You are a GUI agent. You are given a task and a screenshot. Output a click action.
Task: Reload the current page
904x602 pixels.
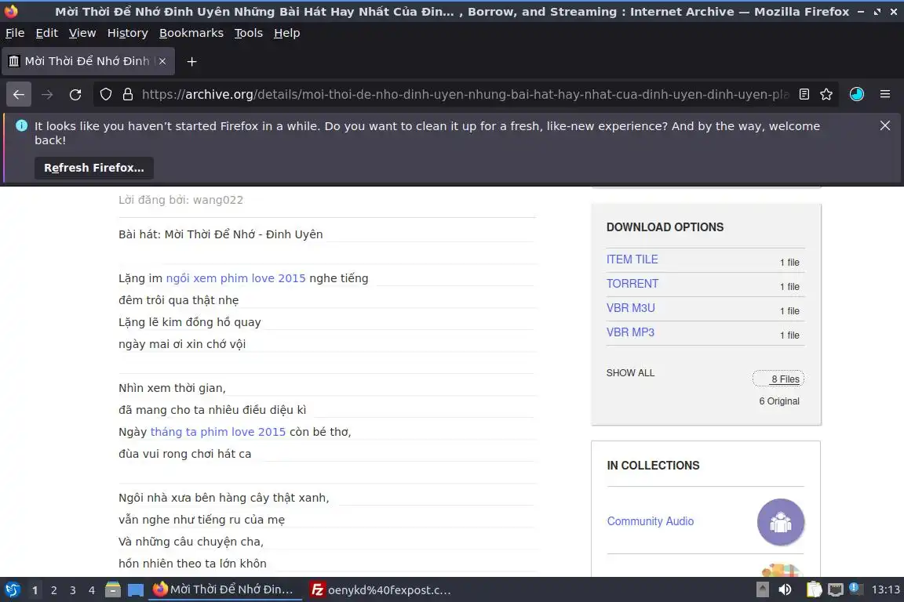coord(75,95)
